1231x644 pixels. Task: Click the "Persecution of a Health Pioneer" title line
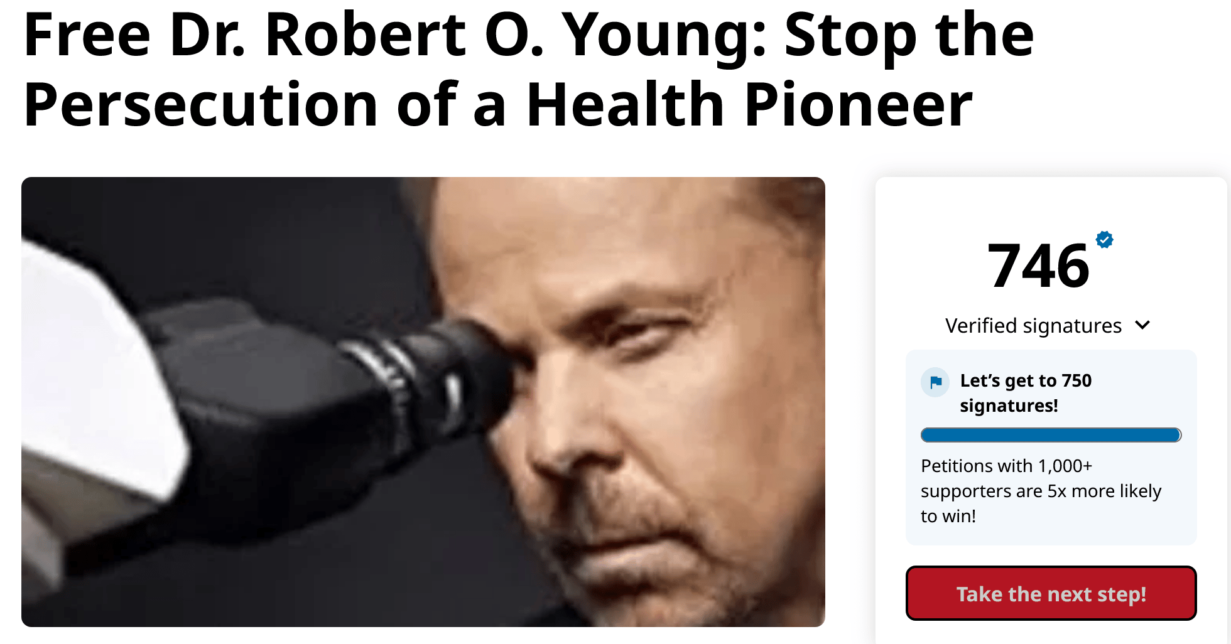pyautogui.click(x=498, y=105)
